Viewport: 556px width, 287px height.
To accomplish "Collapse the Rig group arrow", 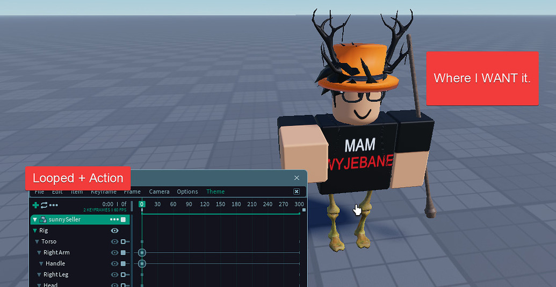I will point(35,230).
